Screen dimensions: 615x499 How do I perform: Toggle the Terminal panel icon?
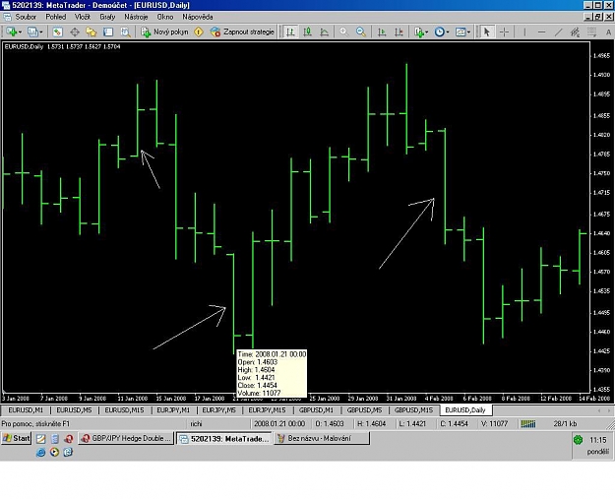click(x=108, y=31)
